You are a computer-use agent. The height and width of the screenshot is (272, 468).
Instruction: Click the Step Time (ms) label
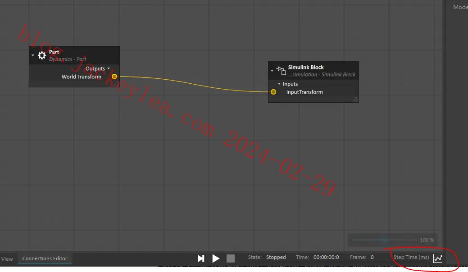[x=411, y=257]
